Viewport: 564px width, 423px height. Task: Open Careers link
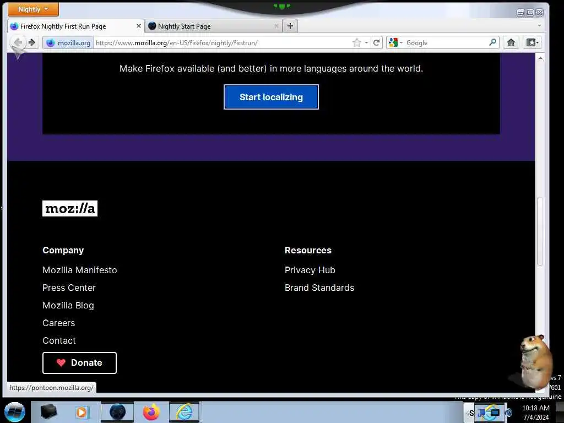pos(58,323)
